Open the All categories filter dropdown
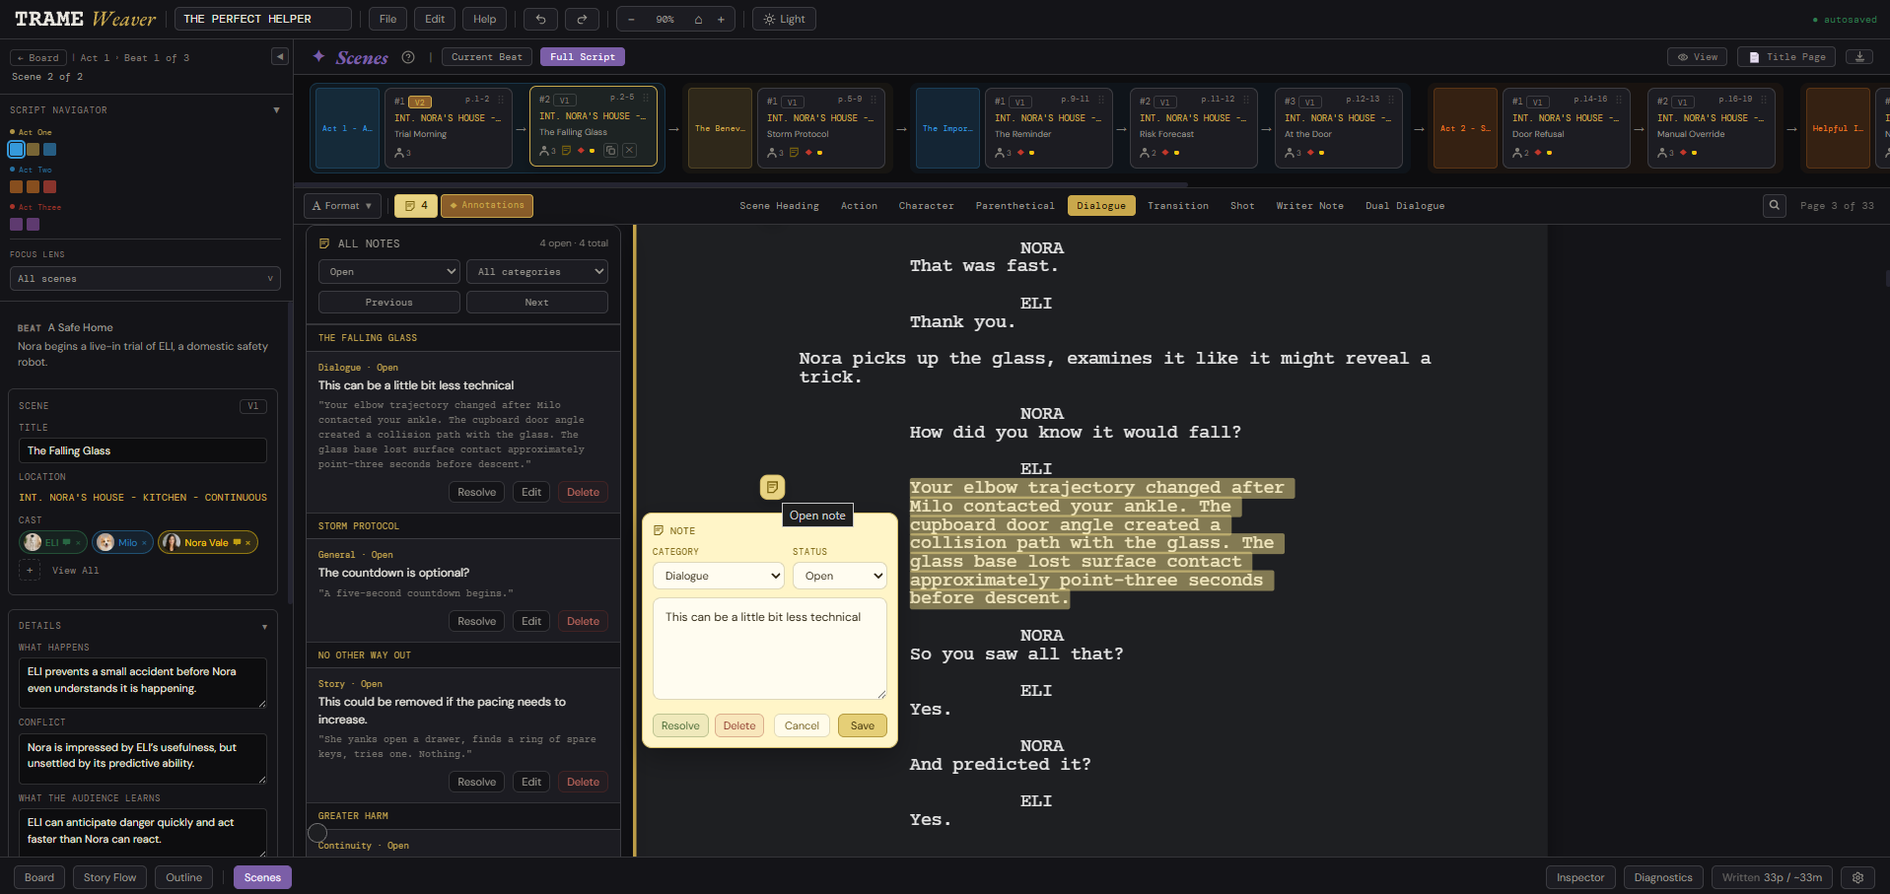The width and height of the screenshot is (1890, 894). (537, 271)
